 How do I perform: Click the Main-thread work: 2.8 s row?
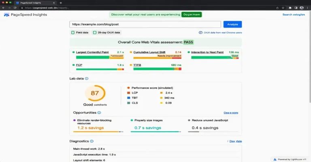pyautogui.click(x=155, y=149)
